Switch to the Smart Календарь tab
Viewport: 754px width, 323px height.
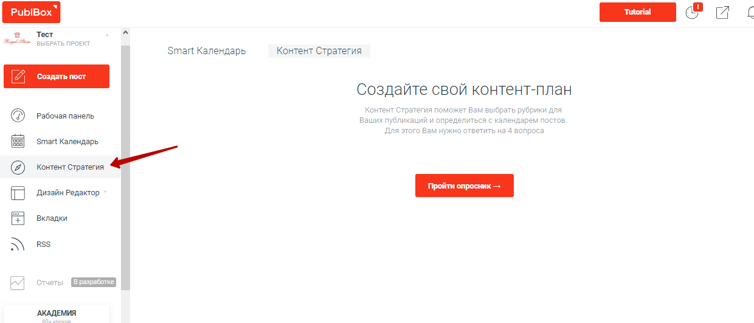pos(207,51)
